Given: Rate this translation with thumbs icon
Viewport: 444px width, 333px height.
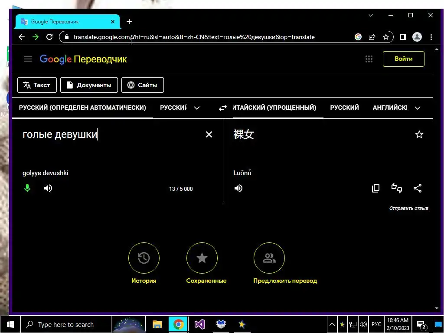Looking at the screenshot, I should (397, 188).
